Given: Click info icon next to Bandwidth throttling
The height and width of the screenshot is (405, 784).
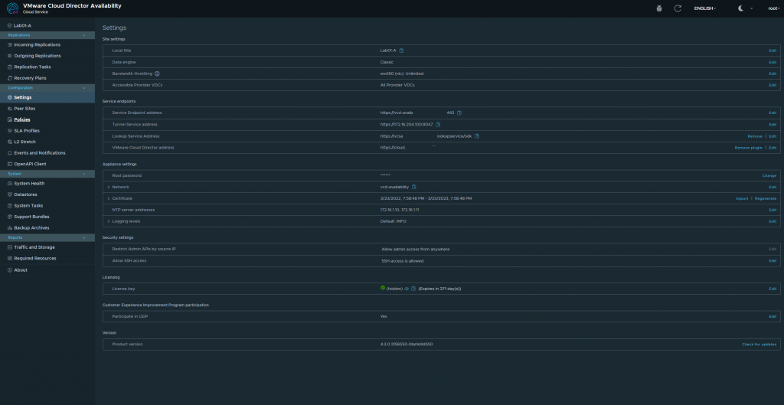Looking at the screenshot, I should tap(157, 73).
